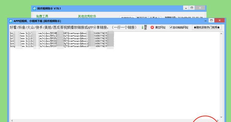
Task: Select the URL line containing BV1Uf
Action: coord(62,44)
